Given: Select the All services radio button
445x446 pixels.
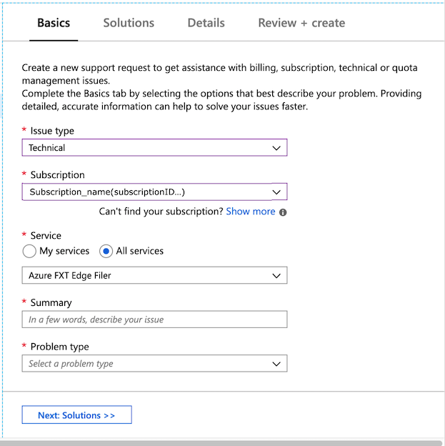Looking at the screenshot, I should click(106, 251).
